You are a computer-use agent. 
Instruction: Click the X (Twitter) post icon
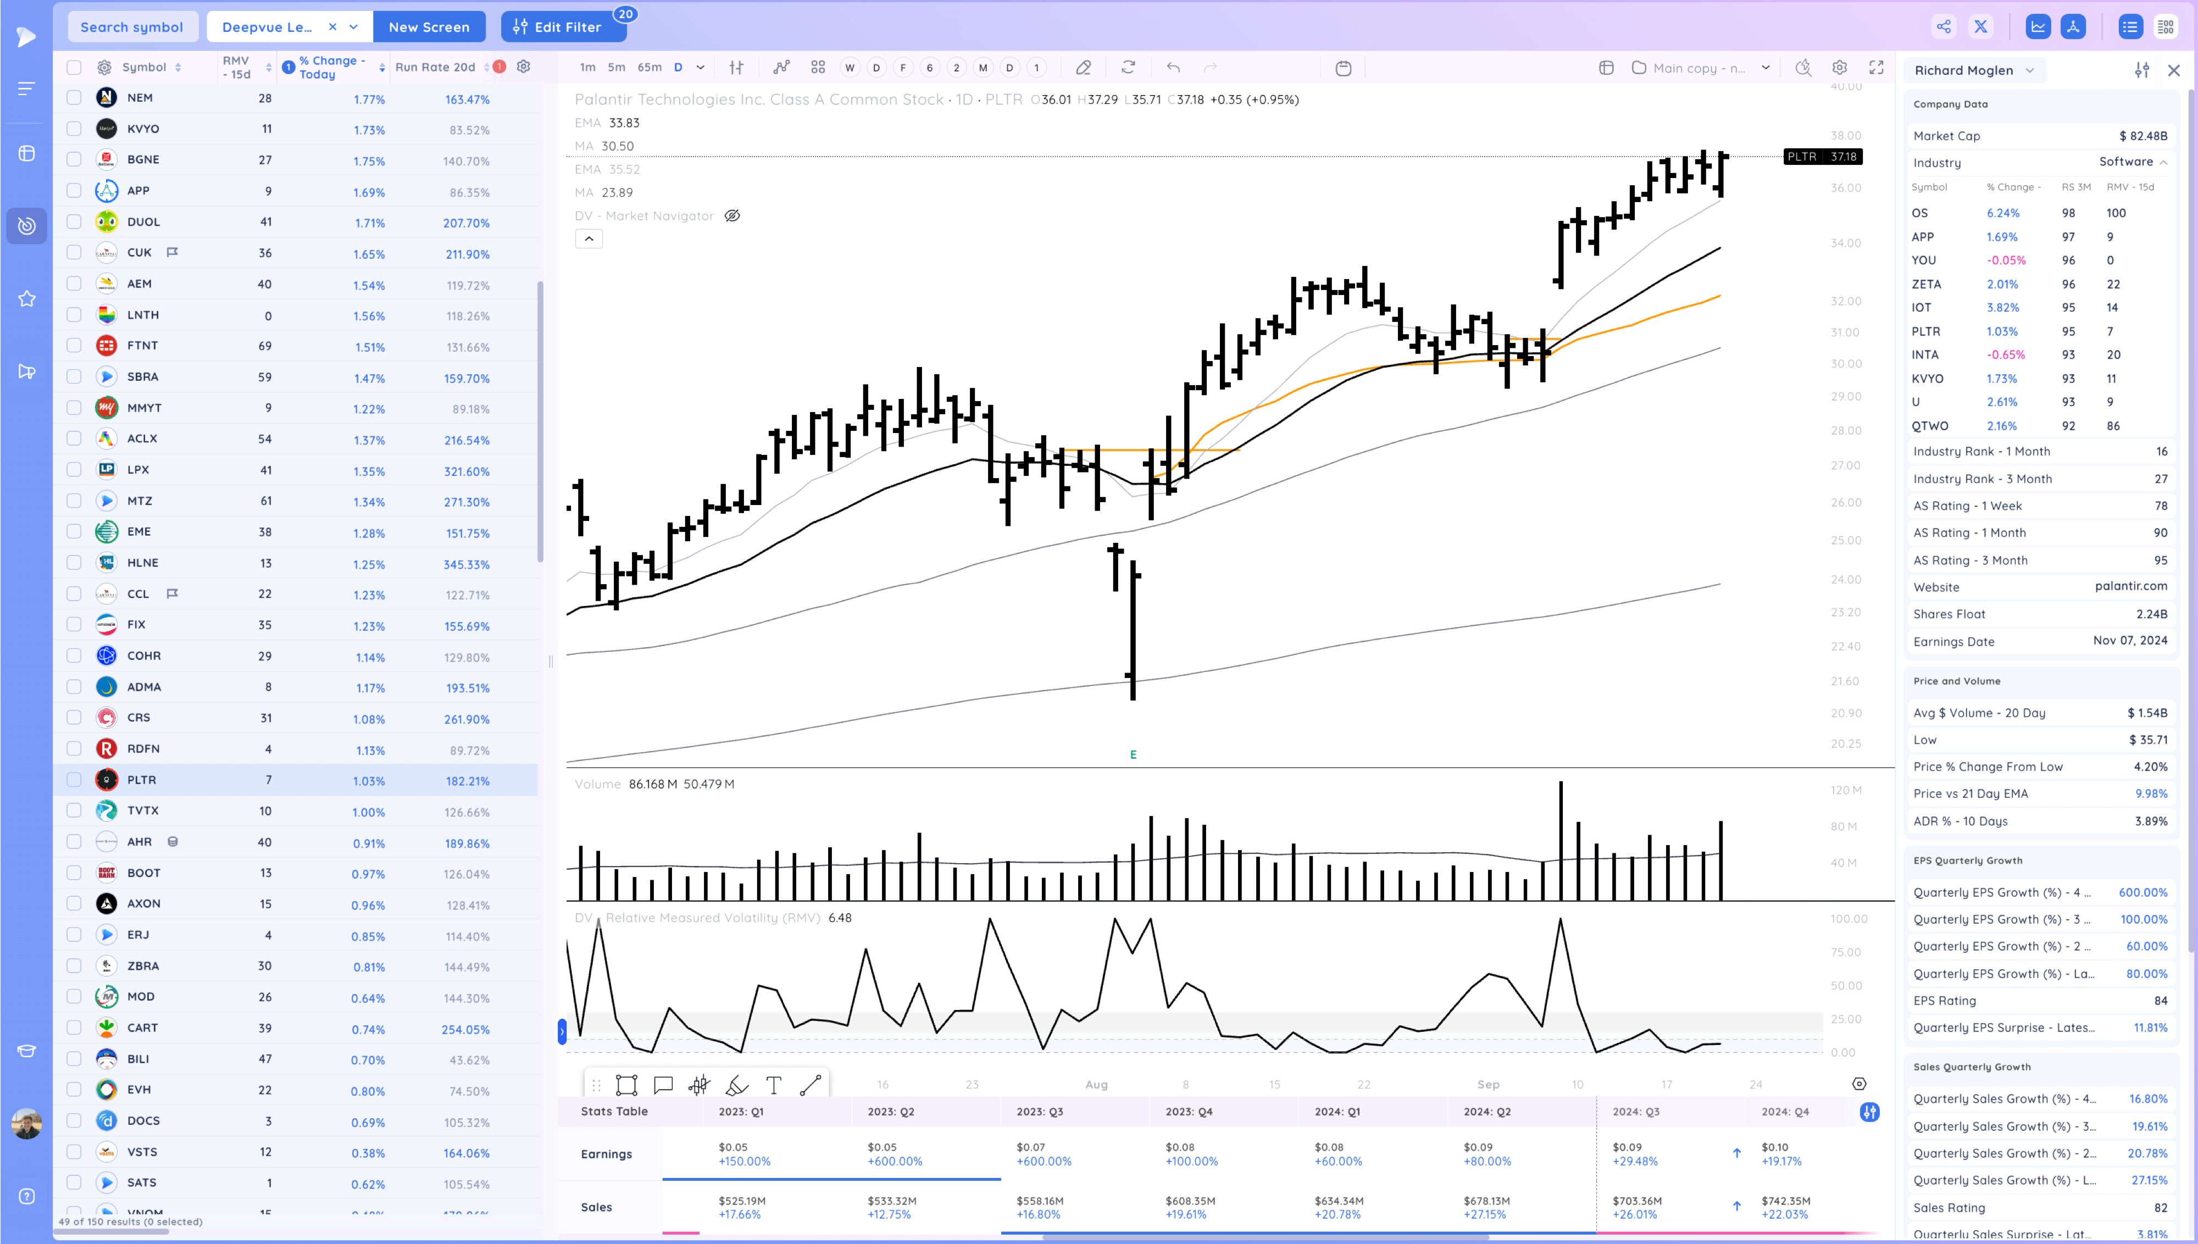pyautogui.click(x=1980, y=26)
